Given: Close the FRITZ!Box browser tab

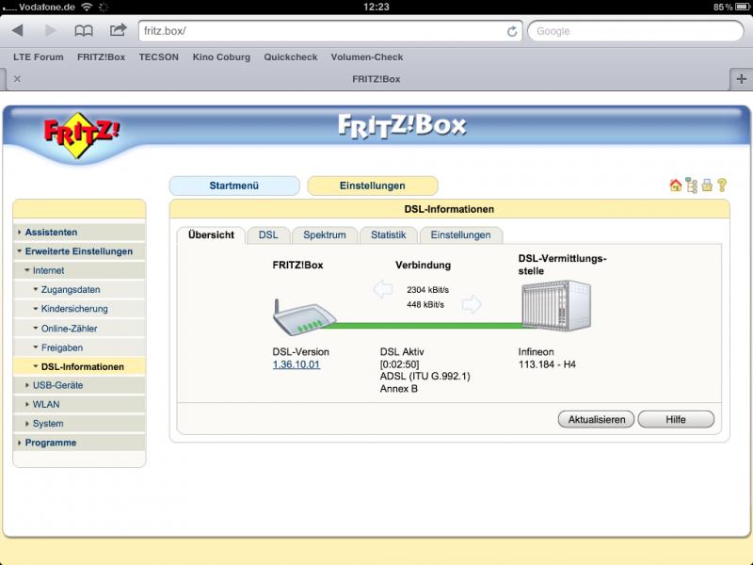Looking at the screenshot, I should (x=17, y=79).
